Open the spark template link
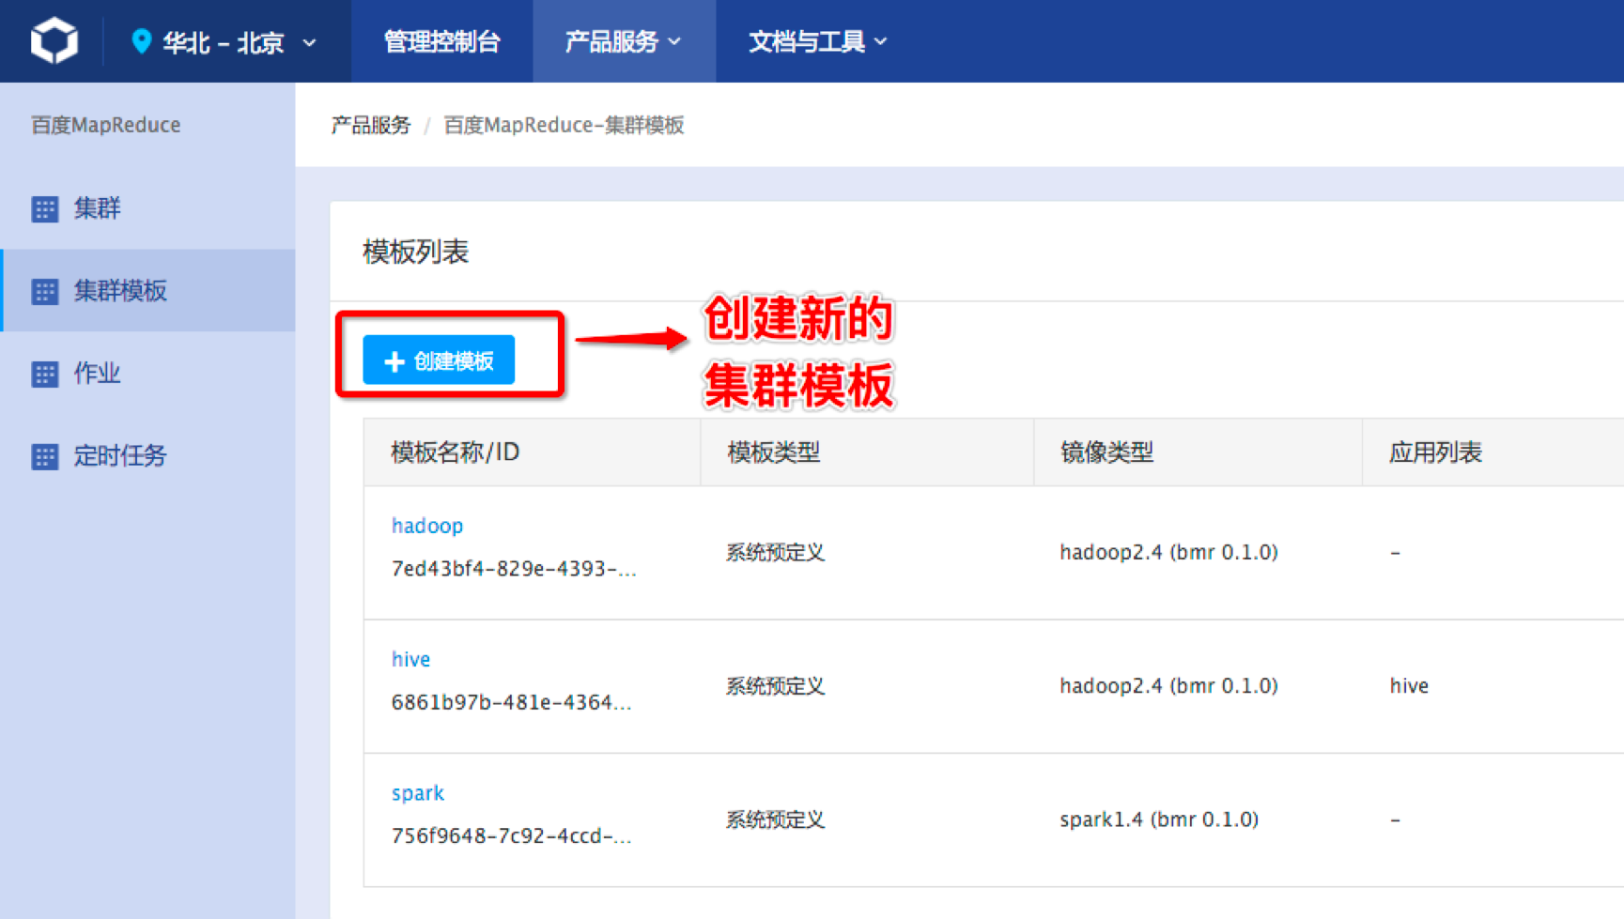1624x919 pixels. (x=418, y=793)
